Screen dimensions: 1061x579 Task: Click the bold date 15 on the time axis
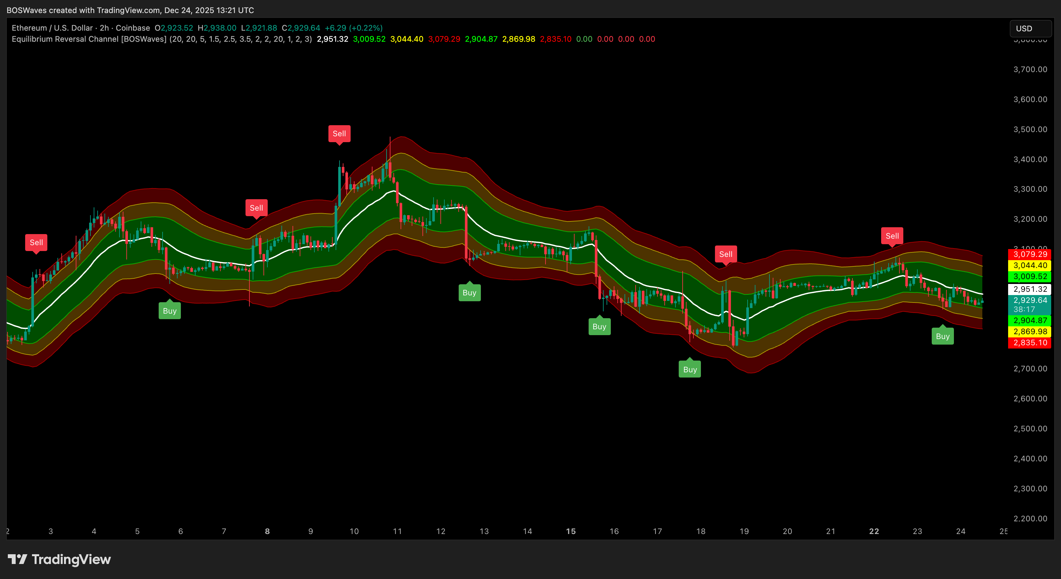[570, 531]
